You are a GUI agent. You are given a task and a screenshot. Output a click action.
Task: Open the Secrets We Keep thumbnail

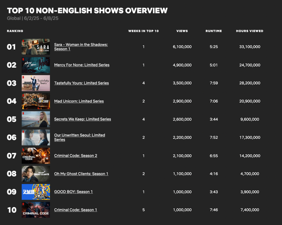[36, 119]
